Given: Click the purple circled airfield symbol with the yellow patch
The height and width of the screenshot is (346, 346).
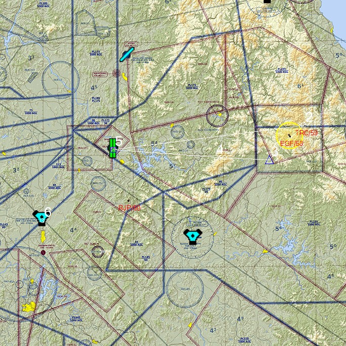Looking at the screenshot, I should 217,116.
